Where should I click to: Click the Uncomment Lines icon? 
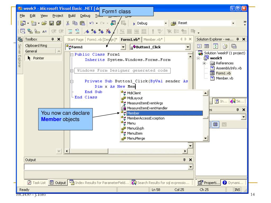tap(77, 31)
